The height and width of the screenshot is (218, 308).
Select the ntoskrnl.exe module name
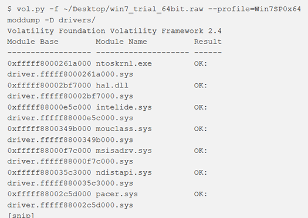pyautogui.click(x=124, y=63)
